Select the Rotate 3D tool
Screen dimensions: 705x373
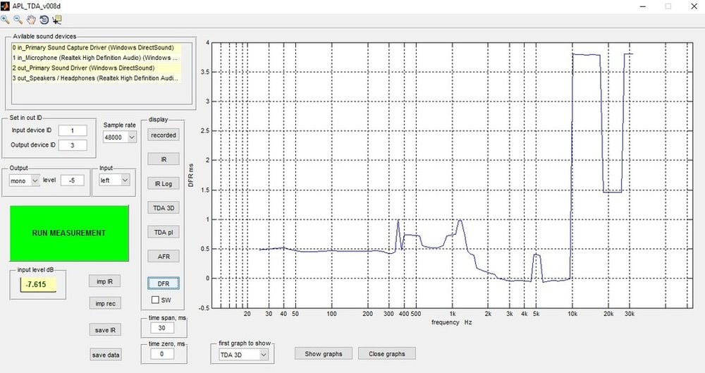click(x=44, y=19)
